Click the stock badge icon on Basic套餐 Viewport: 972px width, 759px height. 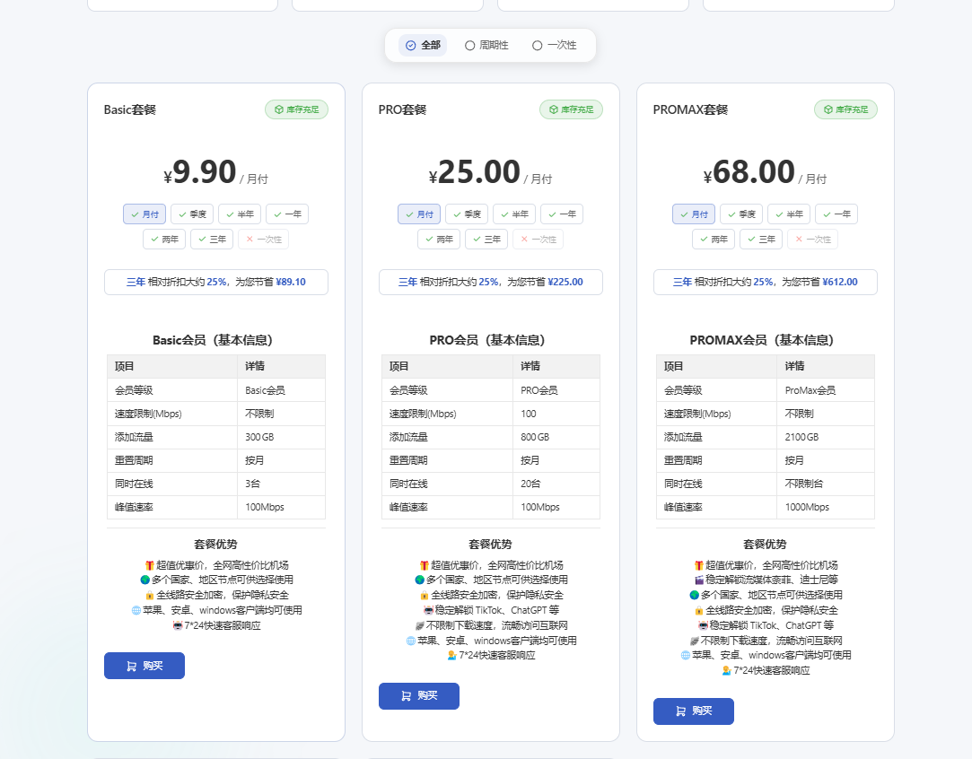(x=279, y=109)
